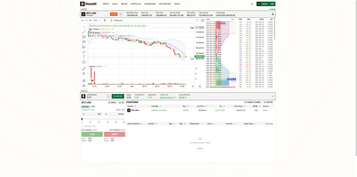This screenshot has width=357, height=177.
Task: Sort orders by Order Placed At
Action: tap(135, 124)
